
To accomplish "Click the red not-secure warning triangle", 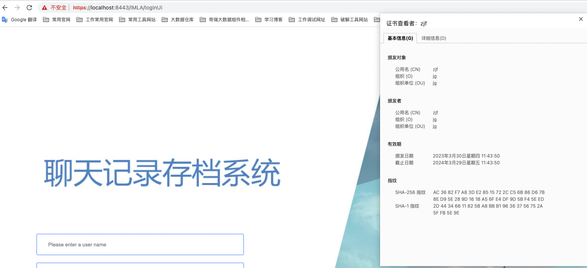I will 45,8.
